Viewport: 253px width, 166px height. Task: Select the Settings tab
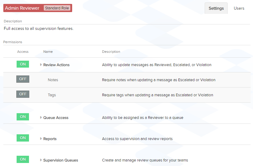coord(216,8)
